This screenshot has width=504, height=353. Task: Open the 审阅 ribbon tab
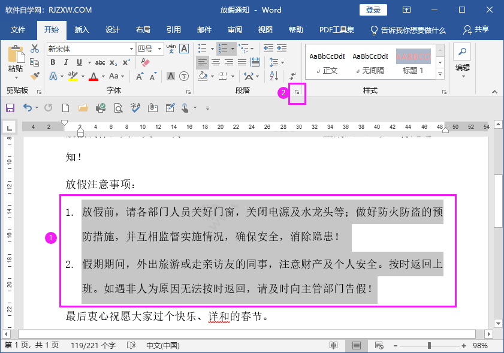pos(234,29)
